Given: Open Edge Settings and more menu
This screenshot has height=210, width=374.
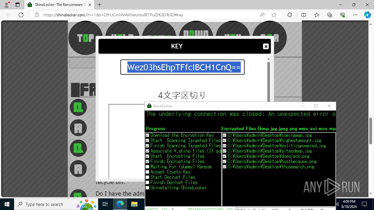Looking at the screenshot, I should (x=355, y=15).
